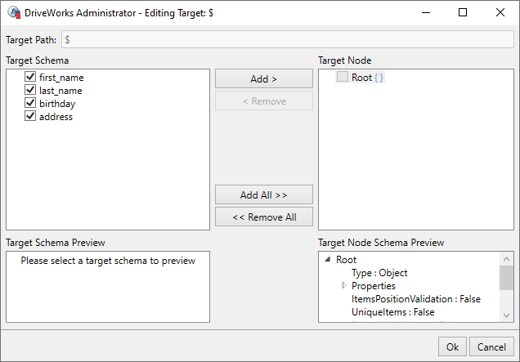Screen dimensions: 520x362
Task: Expand the Properties tree node
Action: [344, 286]
